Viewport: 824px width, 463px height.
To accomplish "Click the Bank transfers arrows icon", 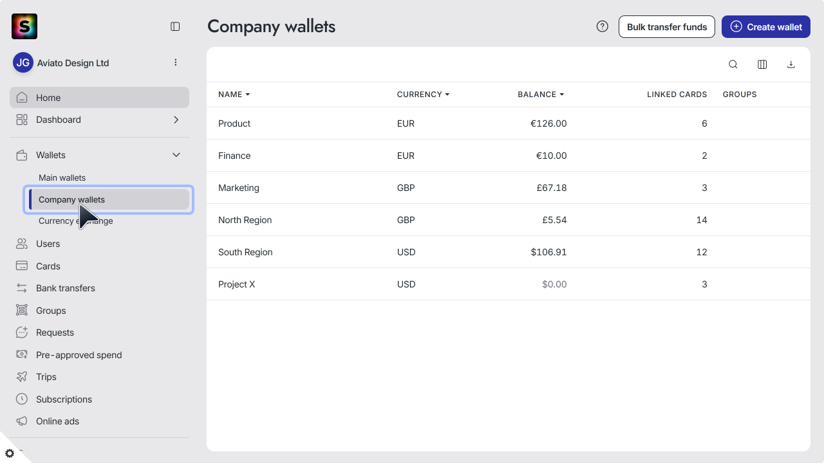I will pos(22,288).
